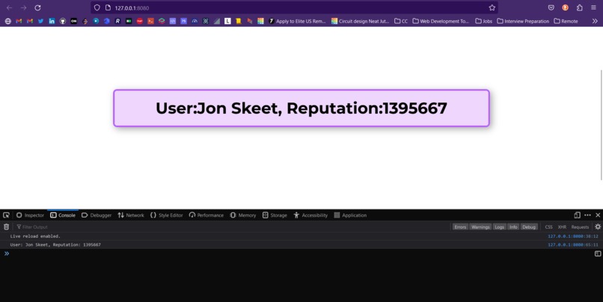Open the Storage tab
The width and height of the screenshot is (603, 302).
click(275, 215)
